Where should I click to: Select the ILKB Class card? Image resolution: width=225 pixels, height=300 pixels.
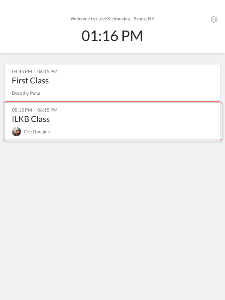[112, 121]
